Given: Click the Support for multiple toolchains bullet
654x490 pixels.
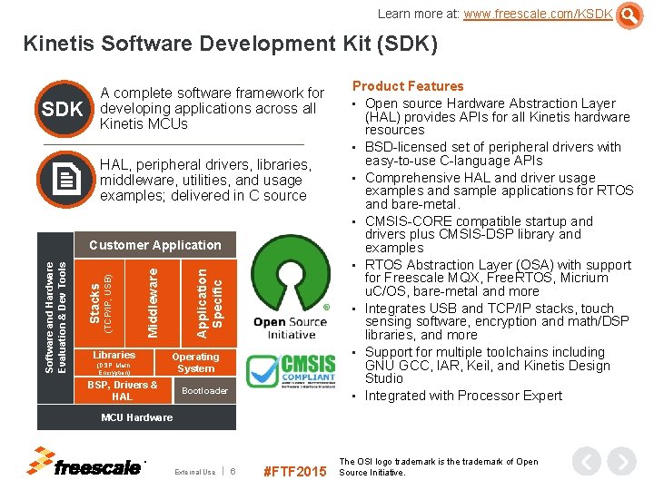Looking at the screenshot, I should click(487, 365).
